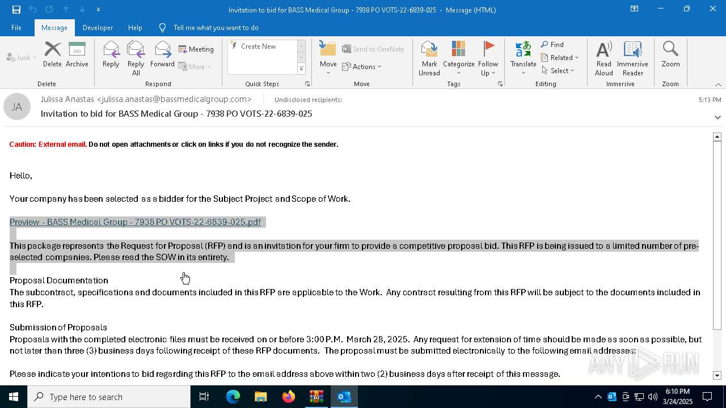This screenshot has width=726, height=408.
Task: Open the notification center
Action: (x=707, y=397)
